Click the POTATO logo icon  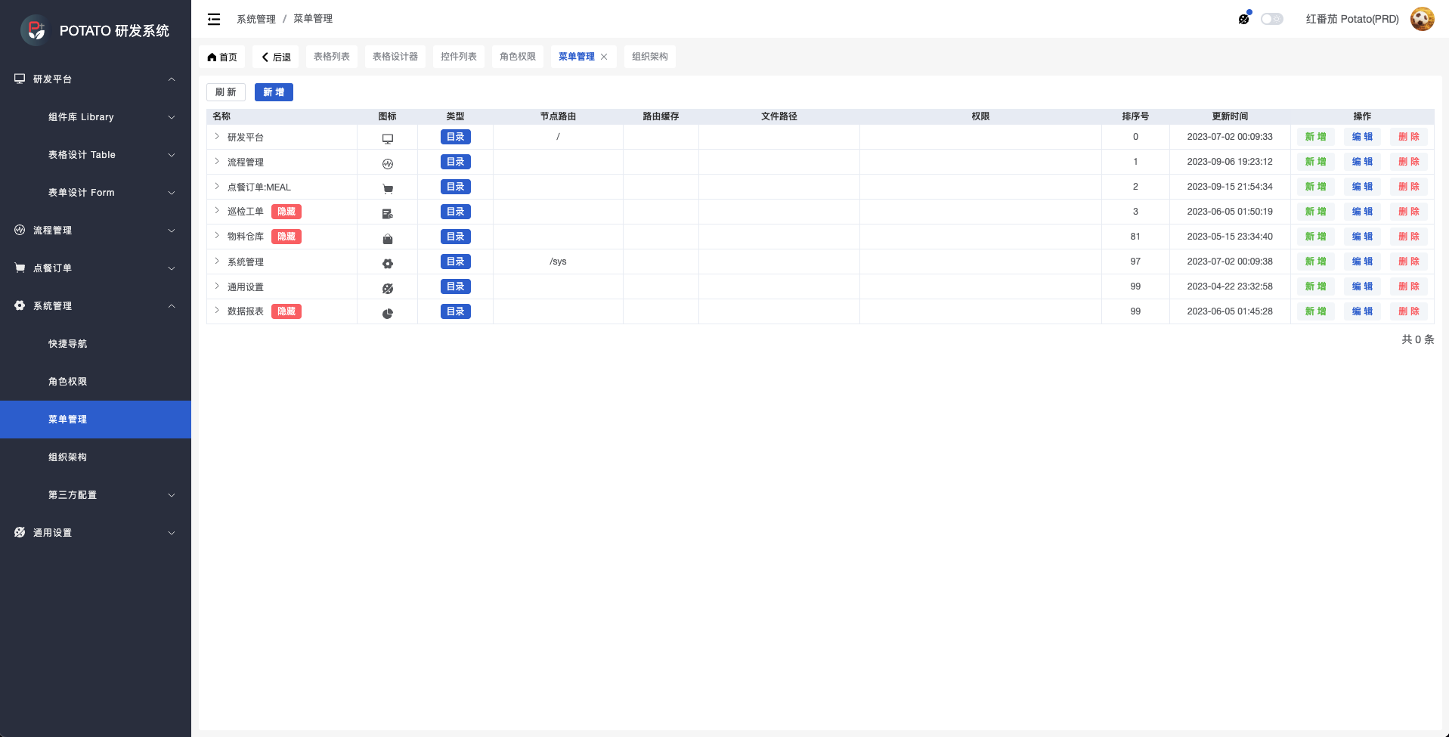click(35, 30)
